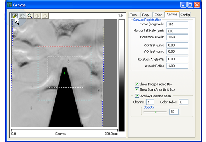Activate the magnifier zoom tool
Screen dimensions: 206x142
(30, 16)
